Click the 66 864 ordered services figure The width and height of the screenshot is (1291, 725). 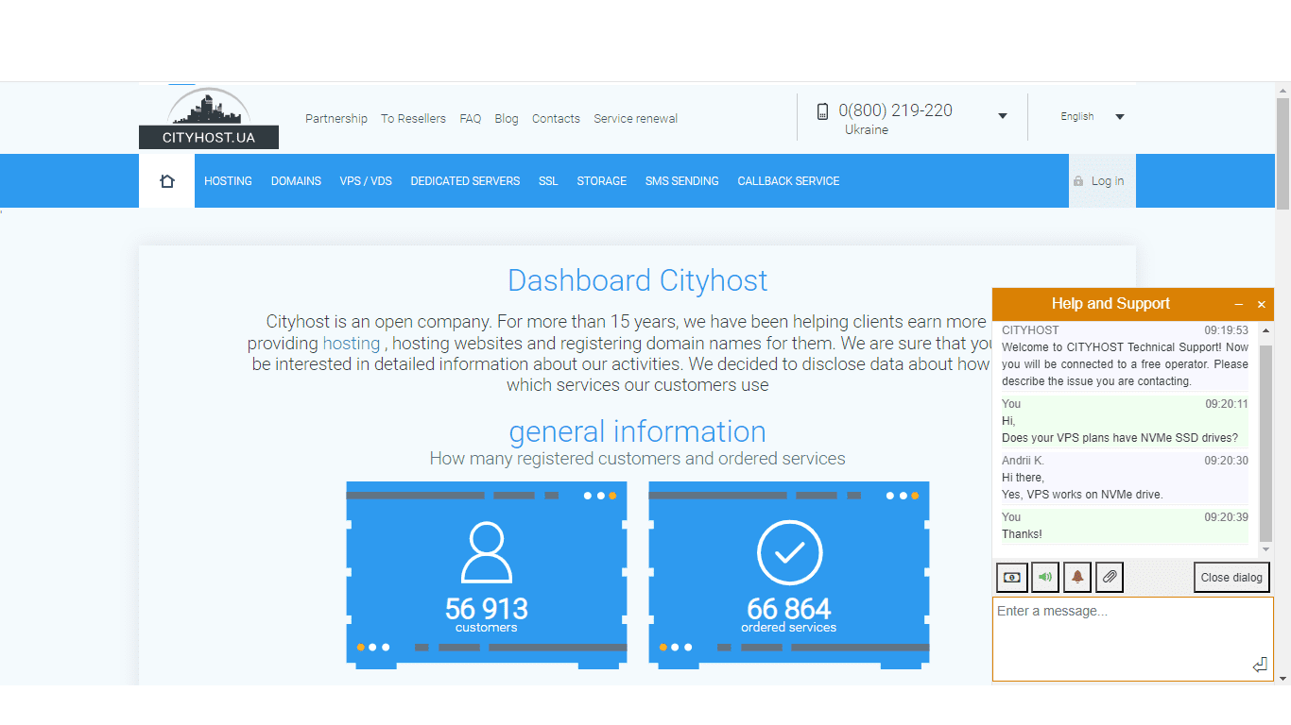click(x=789, y=609)
